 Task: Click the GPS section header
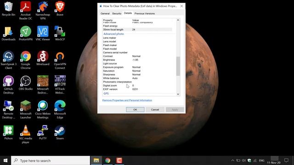[106, 93]
